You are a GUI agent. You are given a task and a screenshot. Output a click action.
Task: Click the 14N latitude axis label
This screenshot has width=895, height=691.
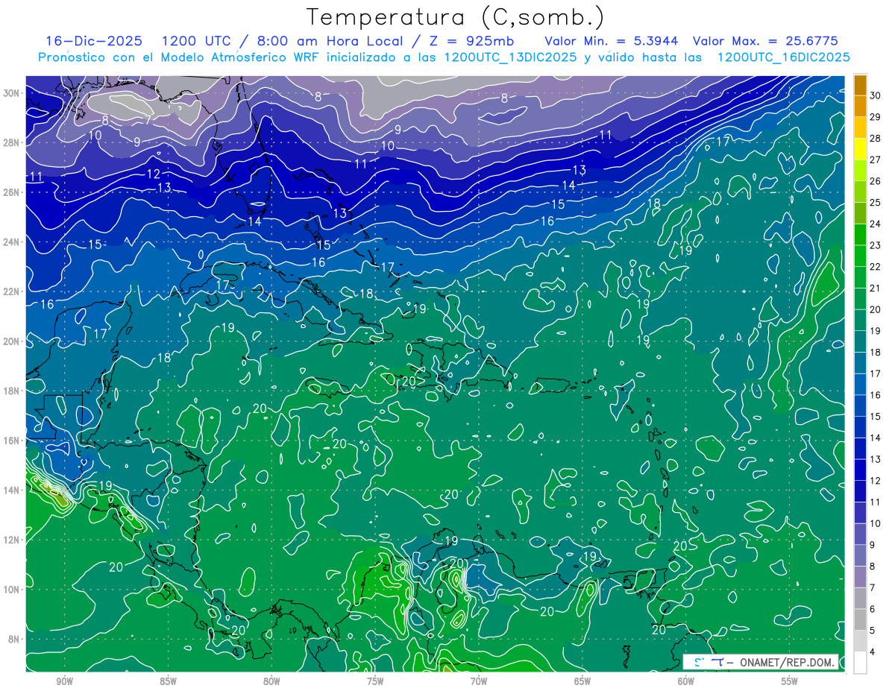tap(12, 490)
